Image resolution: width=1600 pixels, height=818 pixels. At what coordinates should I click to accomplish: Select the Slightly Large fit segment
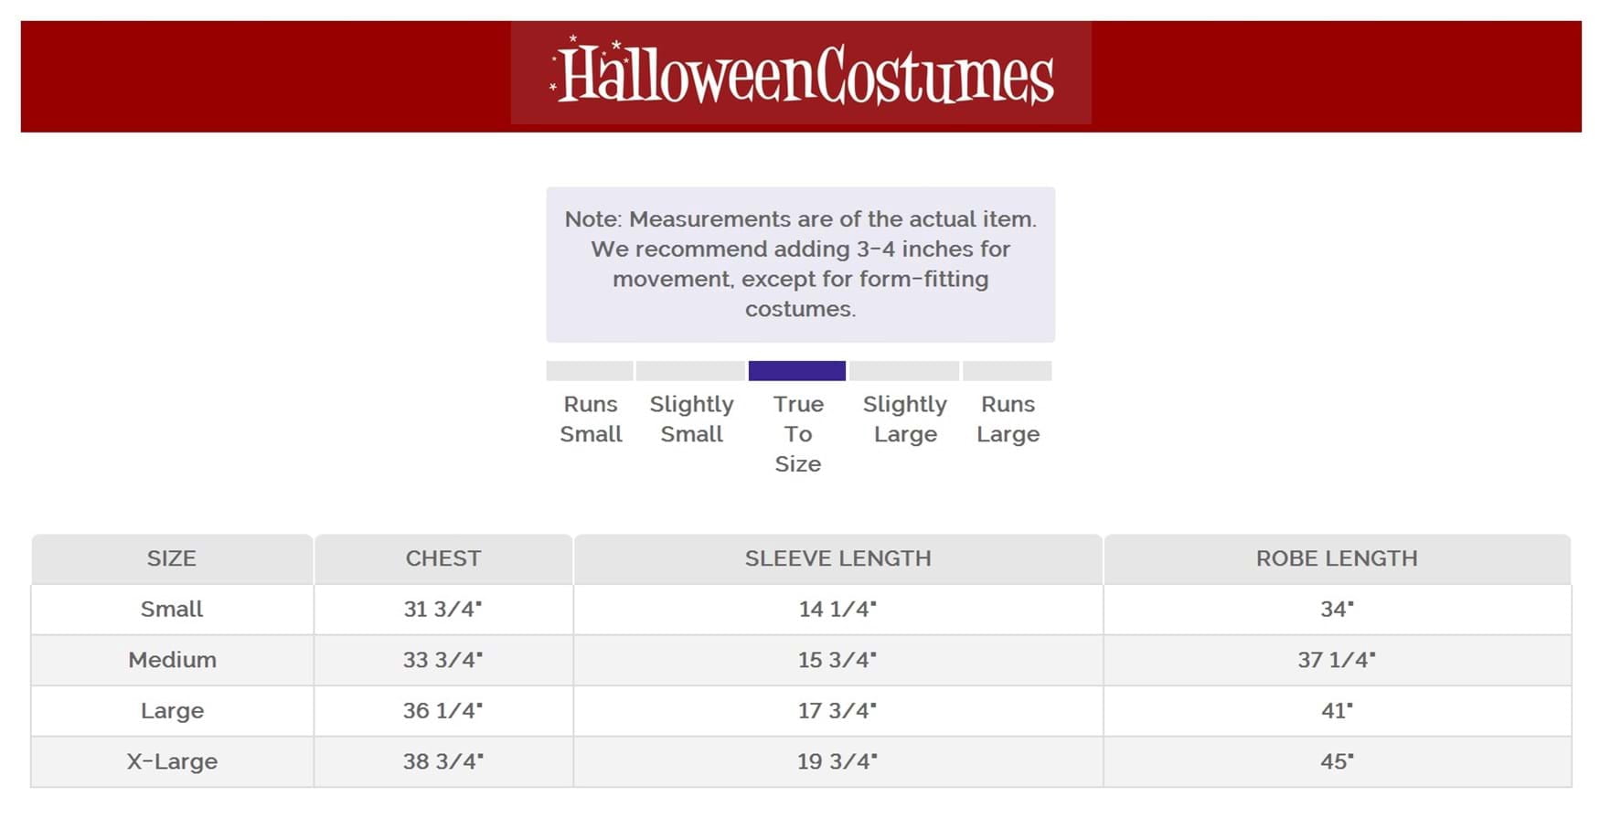tap(904, 371)
